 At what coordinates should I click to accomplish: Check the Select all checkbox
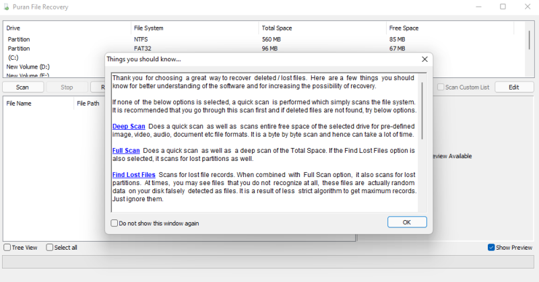click(x=49, y=247)
